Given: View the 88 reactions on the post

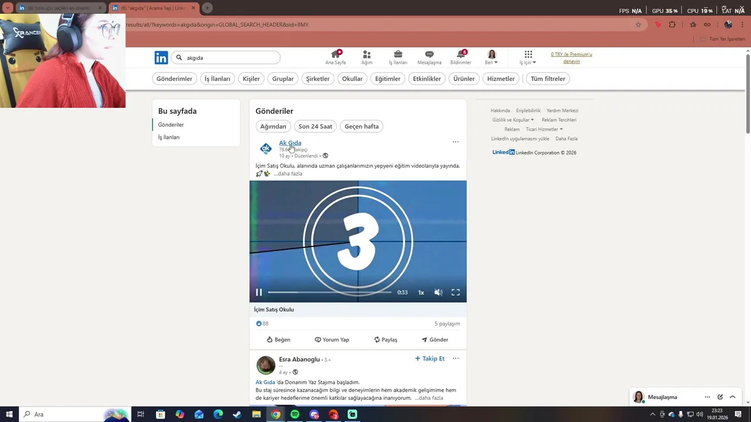Looking at the screenshot, I should click(x=262, y=324).
